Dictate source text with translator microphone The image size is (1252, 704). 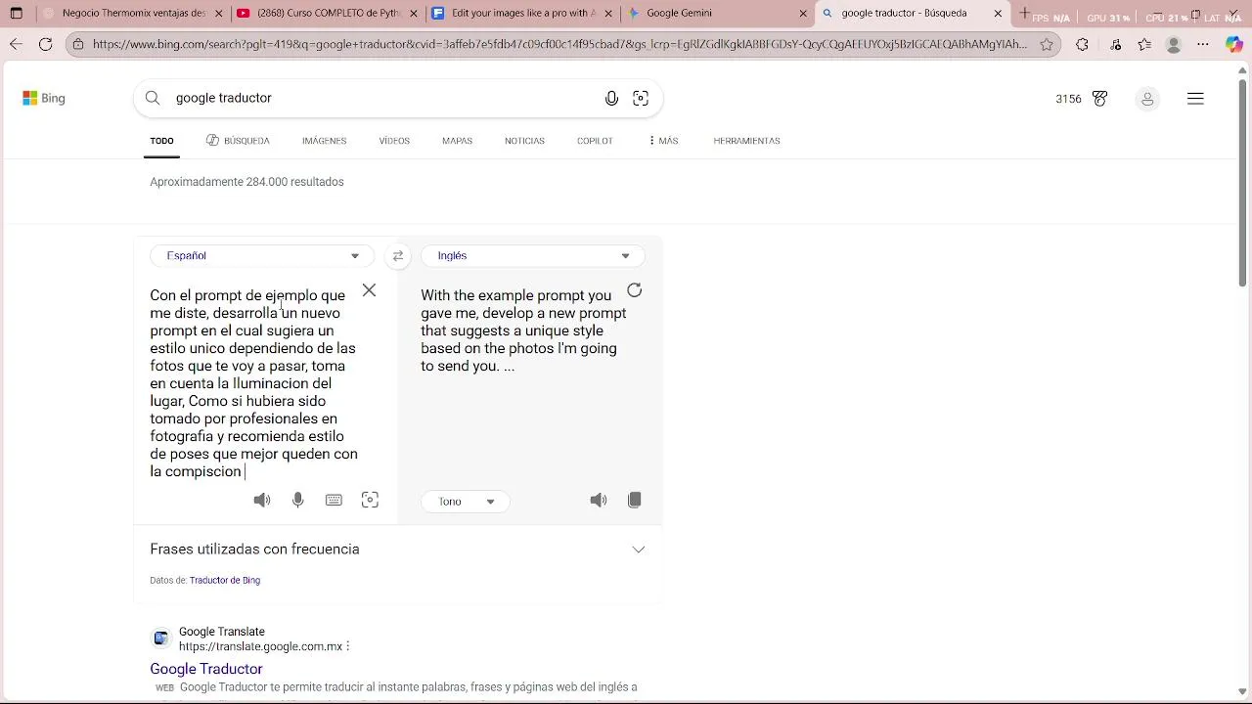(x=298, y=500)
